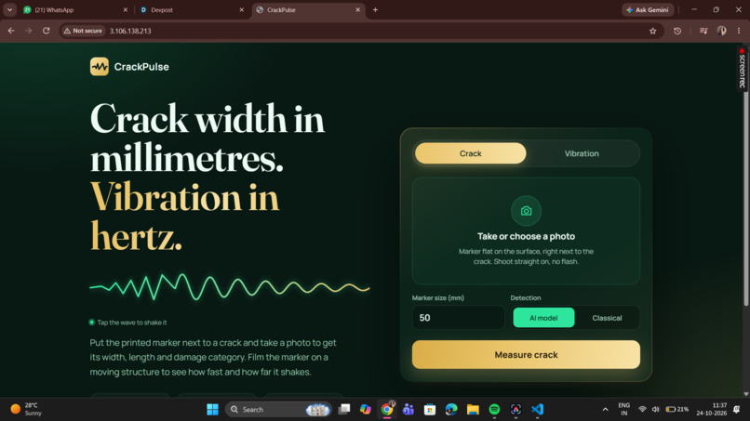Reload the CrackPulse page
Image resolution: width=750 pixels, height=421 pixels.
46,31
